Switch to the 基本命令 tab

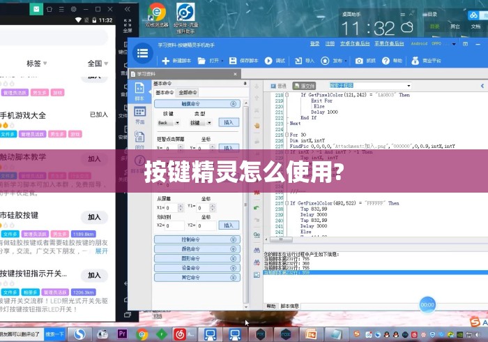(165, 93)
